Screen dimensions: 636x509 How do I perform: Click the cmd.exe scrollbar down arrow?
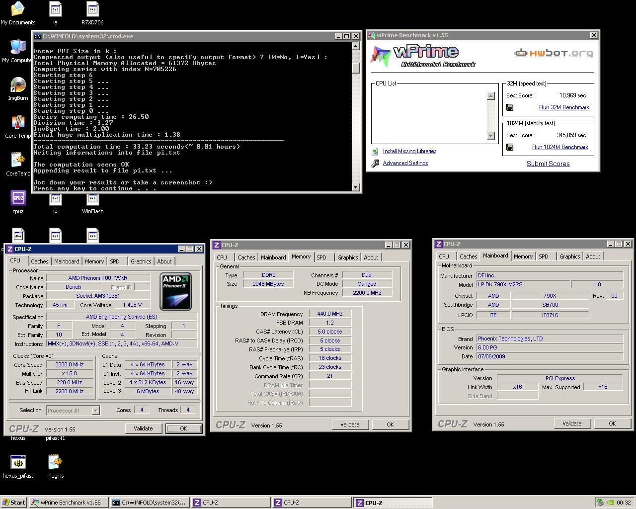point(356,187)
